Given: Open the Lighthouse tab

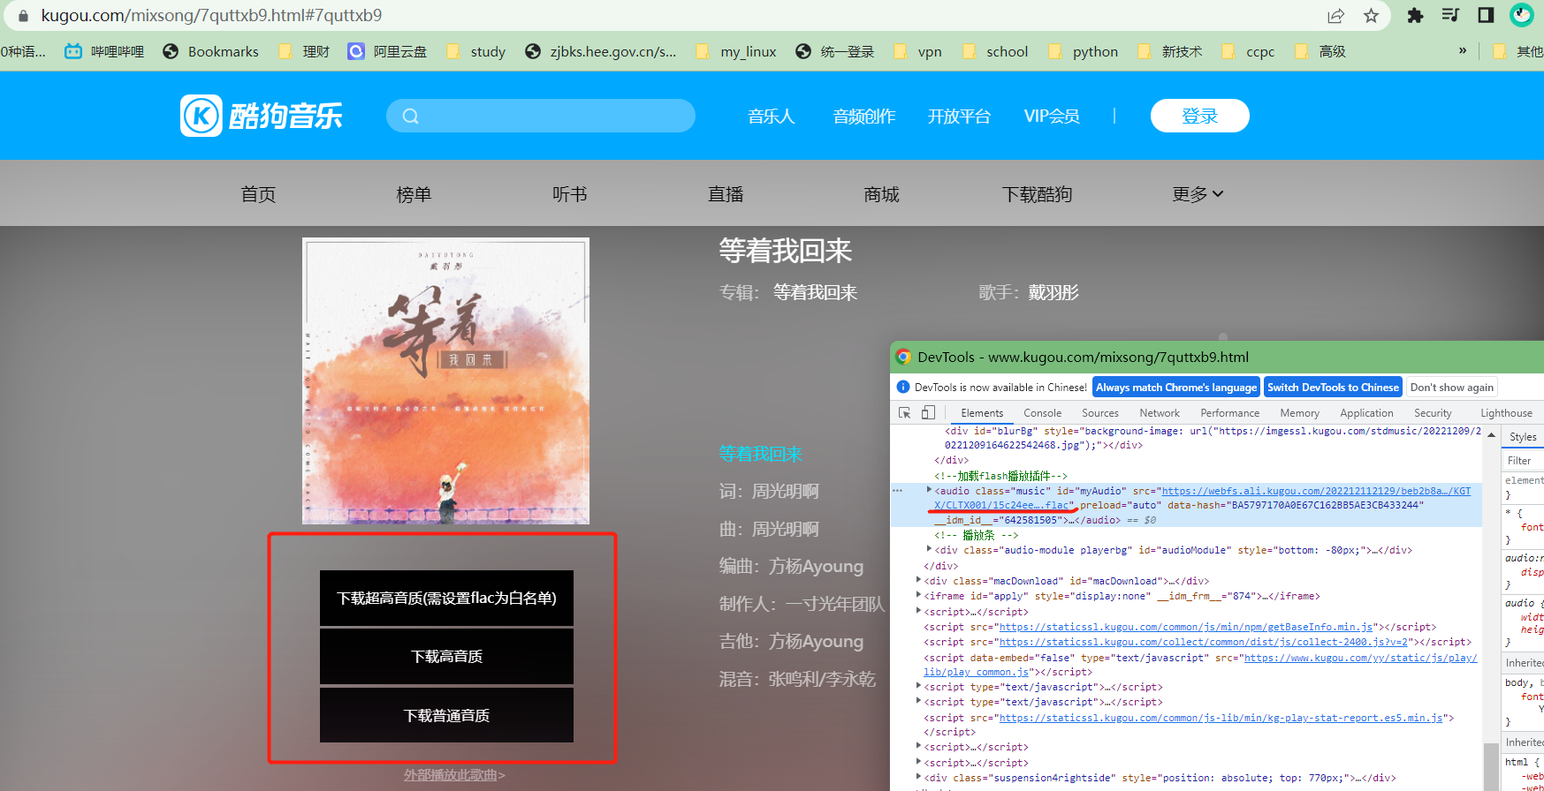Looking at the screenshot, I should pos(1506,413).
